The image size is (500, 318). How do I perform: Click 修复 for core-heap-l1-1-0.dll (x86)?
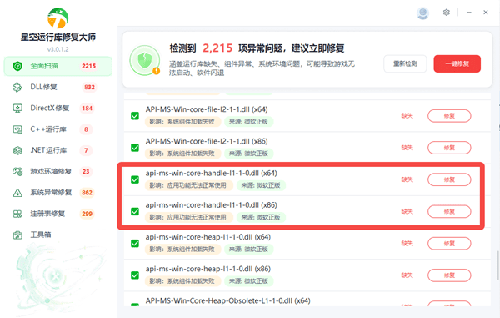point(449,275)
